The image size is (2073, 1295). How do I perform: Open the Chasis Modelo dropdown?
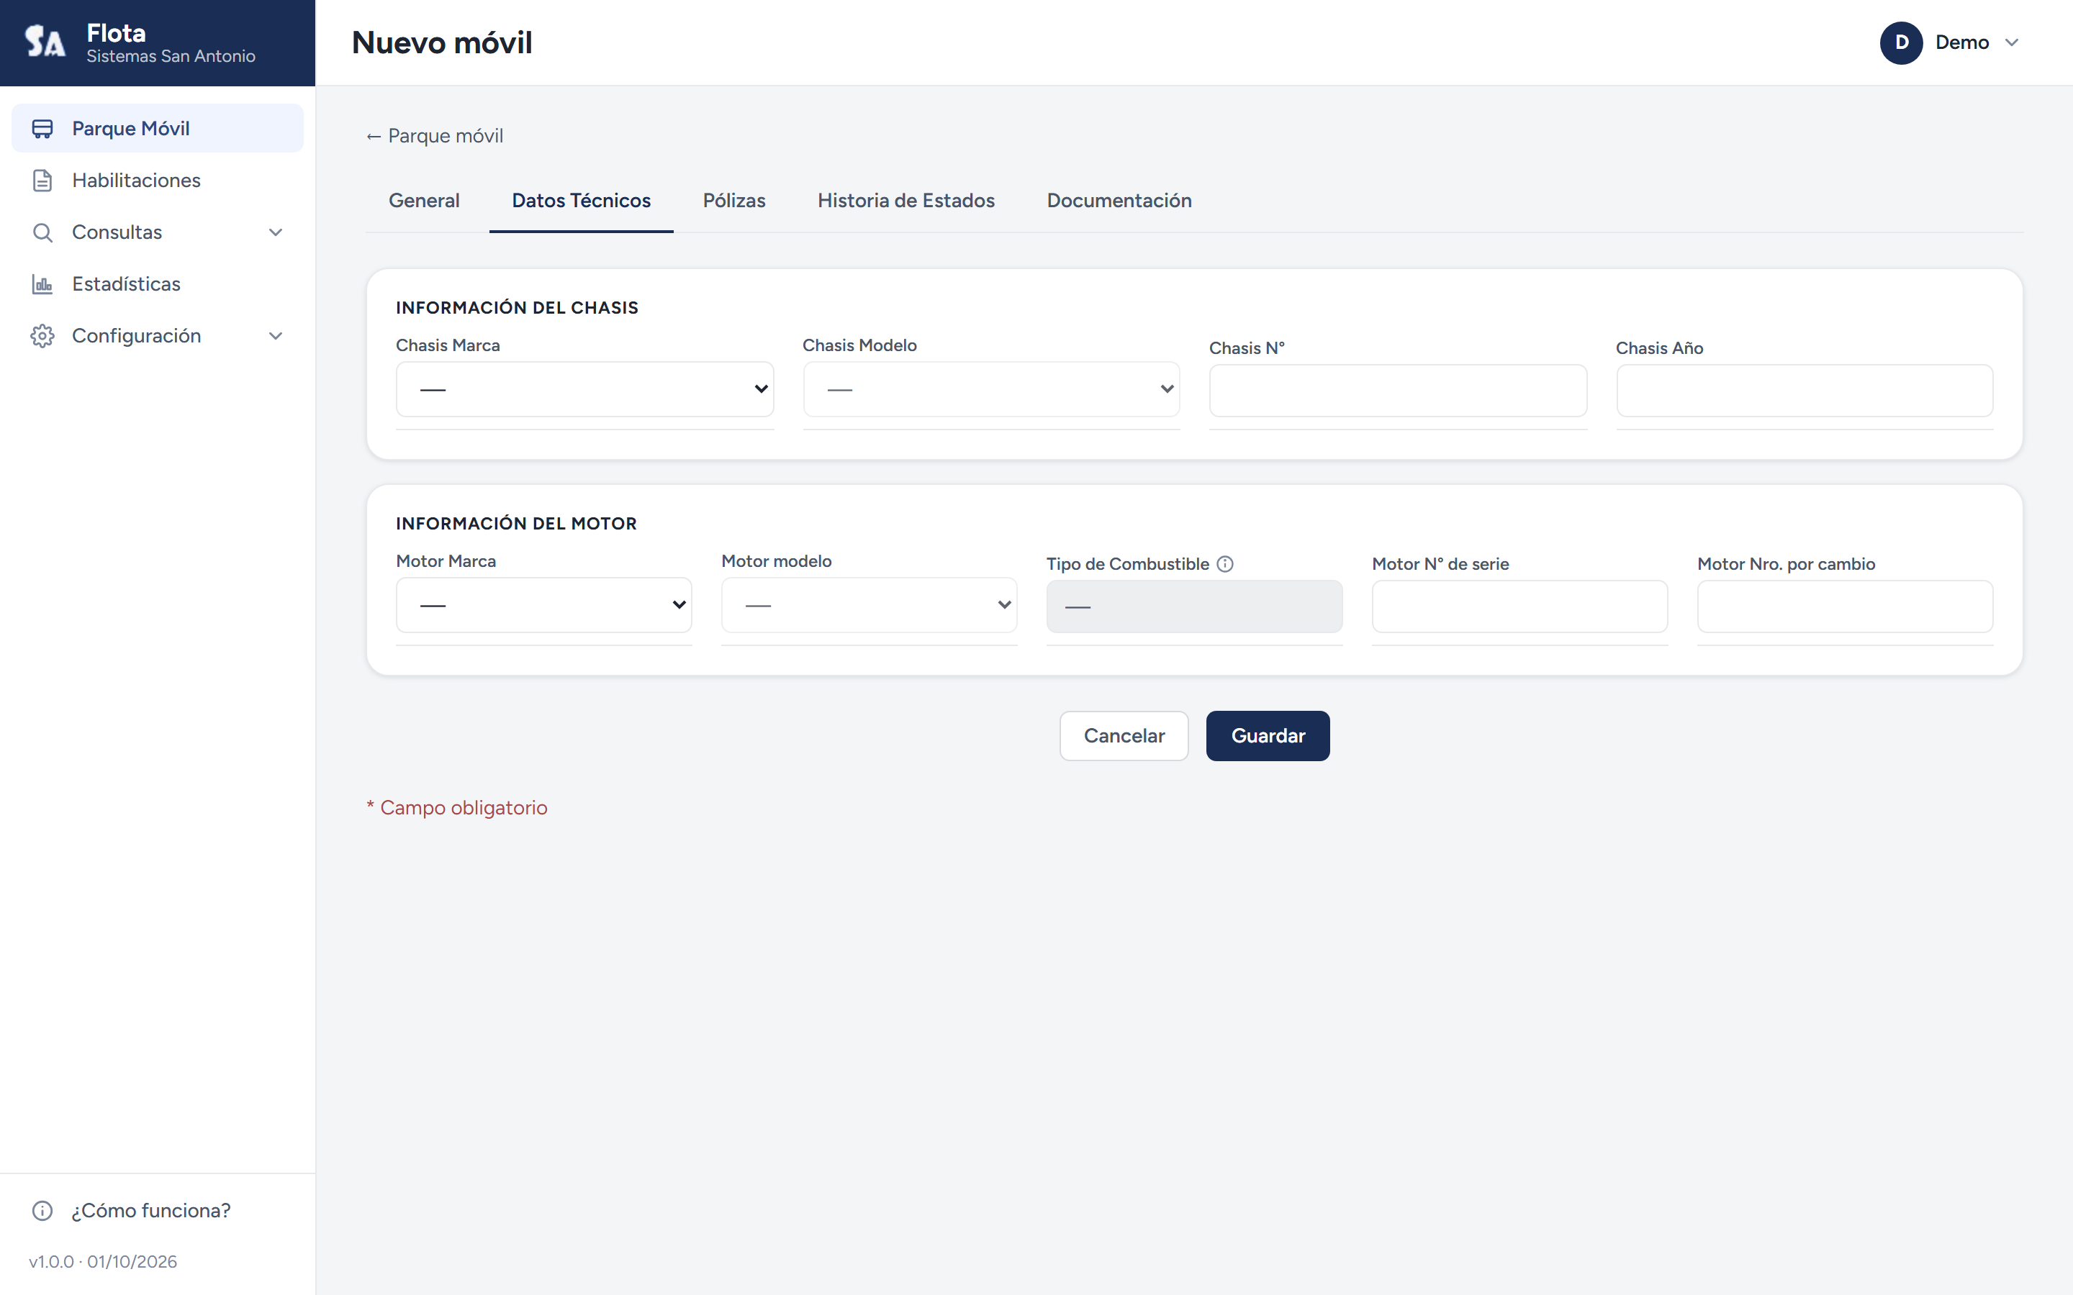coord(991,388)
